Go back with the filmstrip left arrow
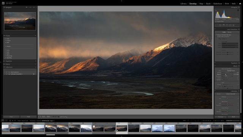The width and height of the screenshot is (243, 137). pyautogui.click(x=13, y=121)
